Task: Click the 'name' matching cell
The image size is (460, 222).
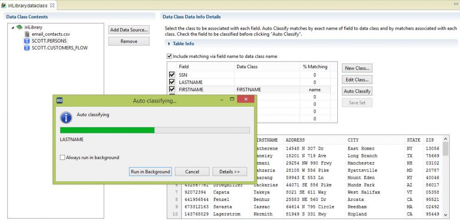Action: coord(315,89)
